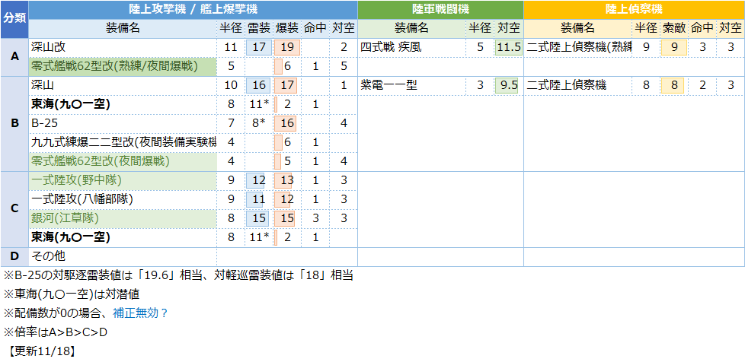745x362 pixels.
Task: Click the 分類 header cell
Action: click(x=14, y=19)
